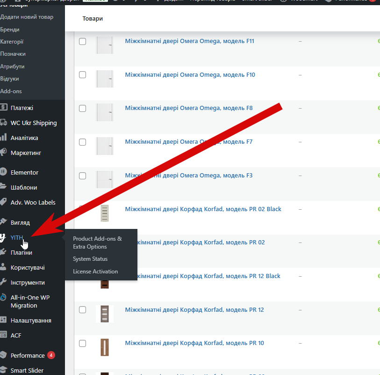Open System Status in YITH submenu
Screen dimensions: 380x375
[90, 259]
